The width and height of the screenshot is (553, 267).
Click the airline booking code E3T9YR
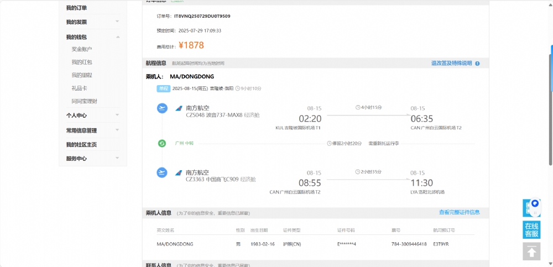pos(441,244)
